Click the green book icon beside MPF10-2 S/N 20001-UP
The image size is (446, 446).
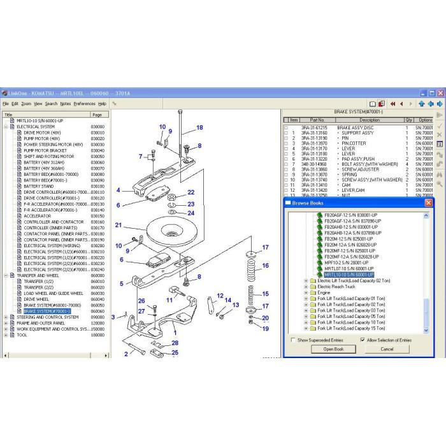320,263
